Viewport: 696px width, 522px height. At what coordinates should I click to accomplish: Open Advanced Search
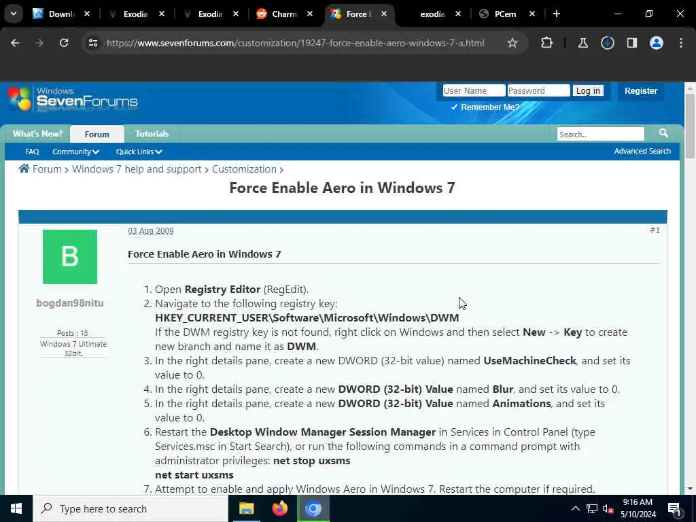click(642, 151)
